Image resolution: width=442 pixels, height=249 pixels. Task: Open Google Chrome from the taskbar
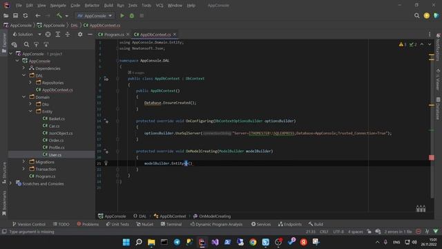[253, 242]
